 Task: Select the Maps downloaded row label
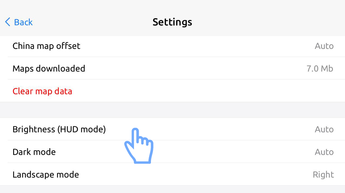click(x=49, y=69)
